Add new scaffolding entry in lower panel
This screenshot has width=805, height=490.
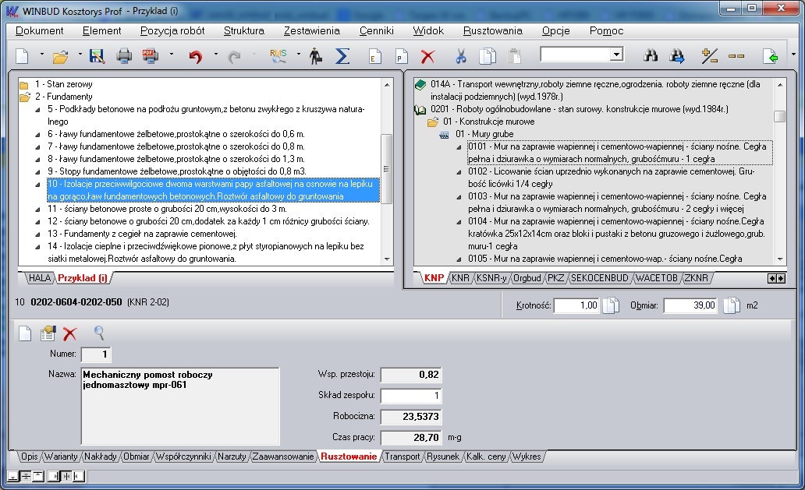(25, 333)
